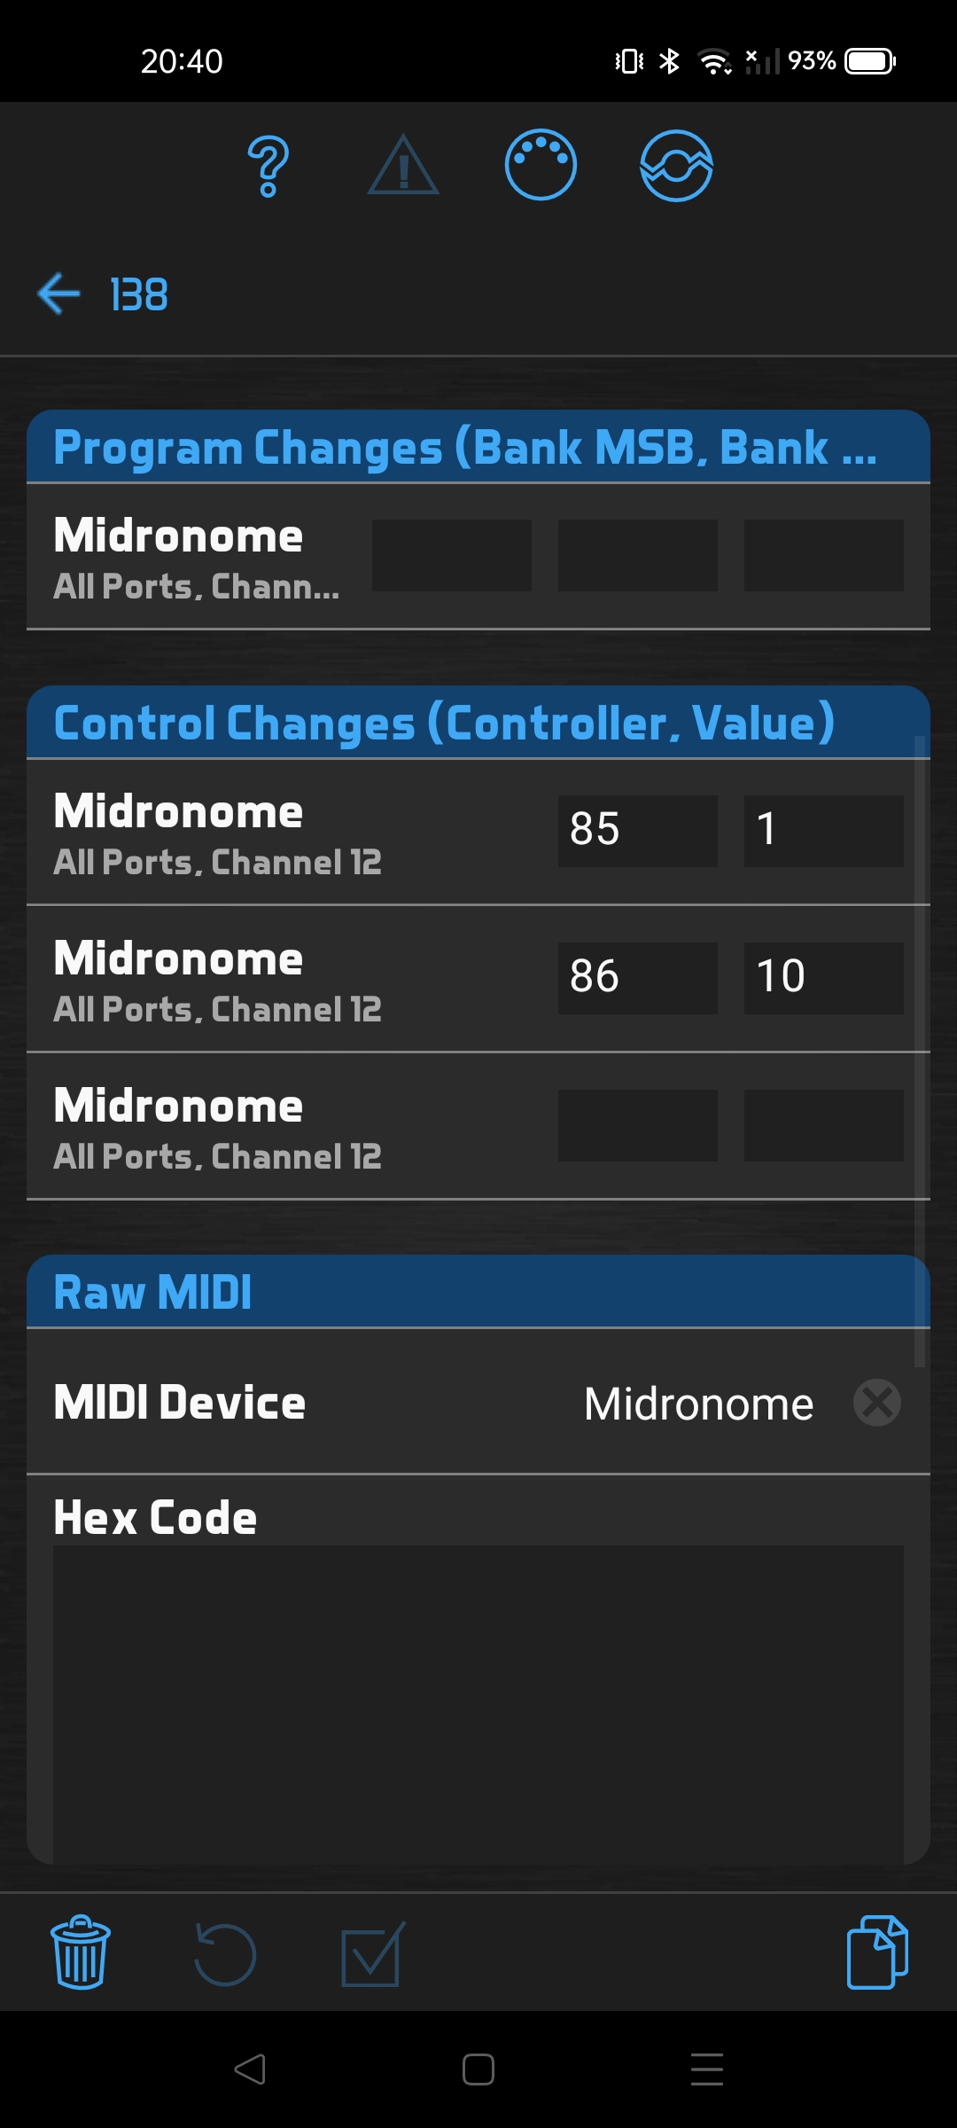Screen dimensions: 957x2128
Task: Copy using the clipboard pages icon
Action: click(x=877, y=1952)
